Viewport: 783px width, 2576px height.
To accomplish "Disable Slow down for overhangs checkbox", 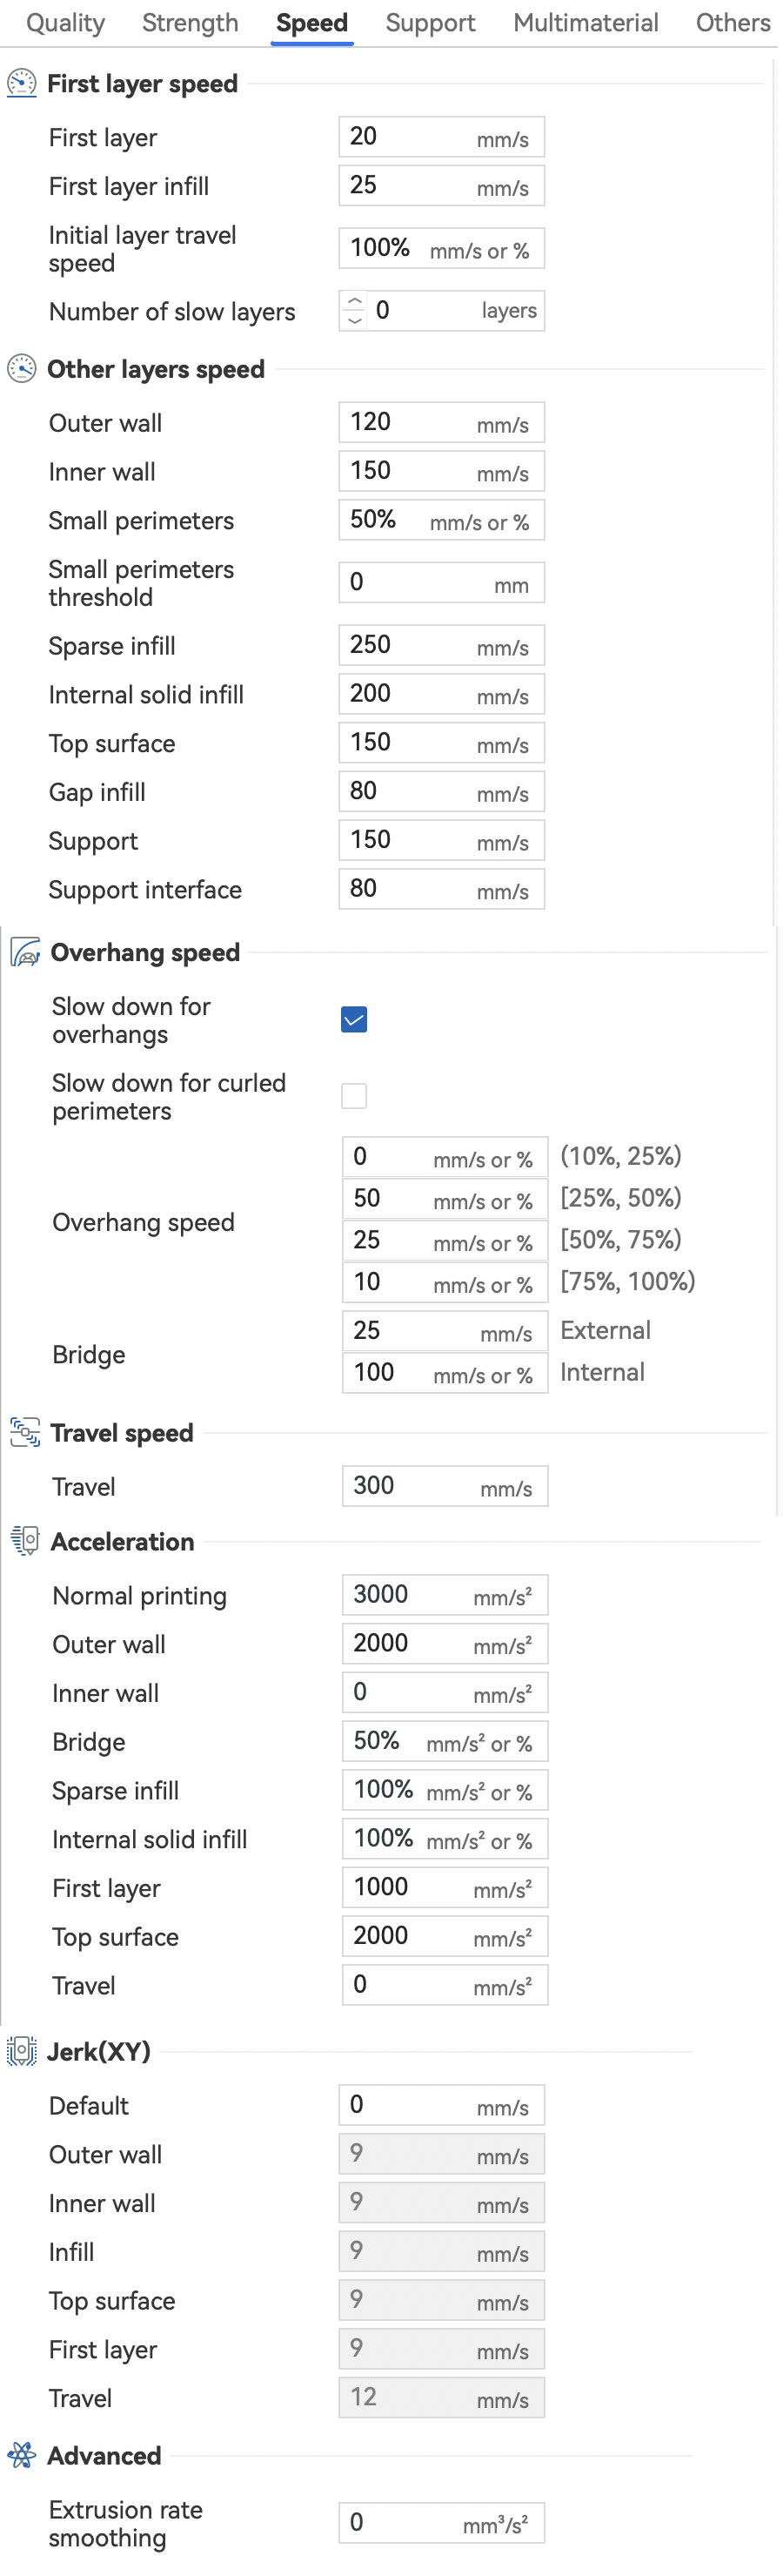I will pos(353,1019).
